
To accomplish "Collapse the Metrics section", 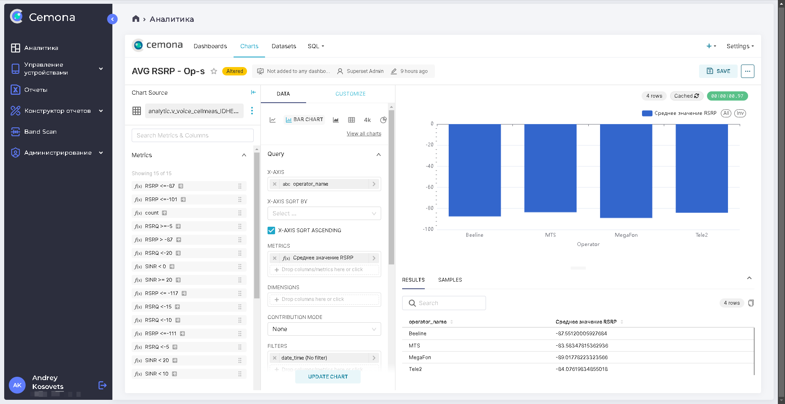I will coord(244,155).
